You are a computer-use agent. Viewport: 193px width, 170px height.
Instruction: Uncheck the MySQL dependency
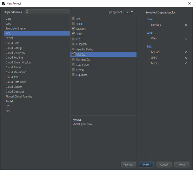(x=73, y=54)
